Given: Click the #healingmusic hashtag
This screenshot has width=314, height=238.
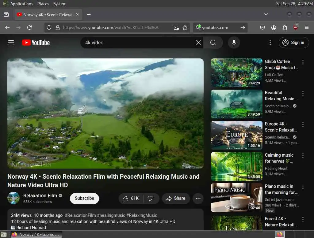Looking at the screenshot, I should tap(111, 215).
